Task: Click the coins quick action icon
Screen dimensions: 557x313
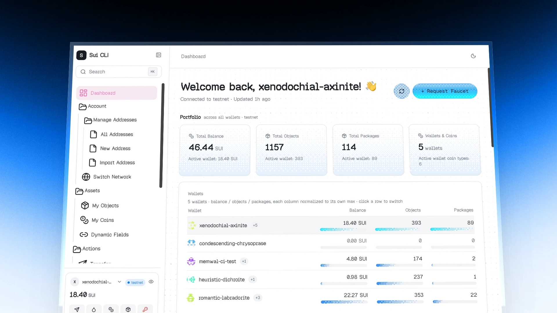Action: point(111,310)
